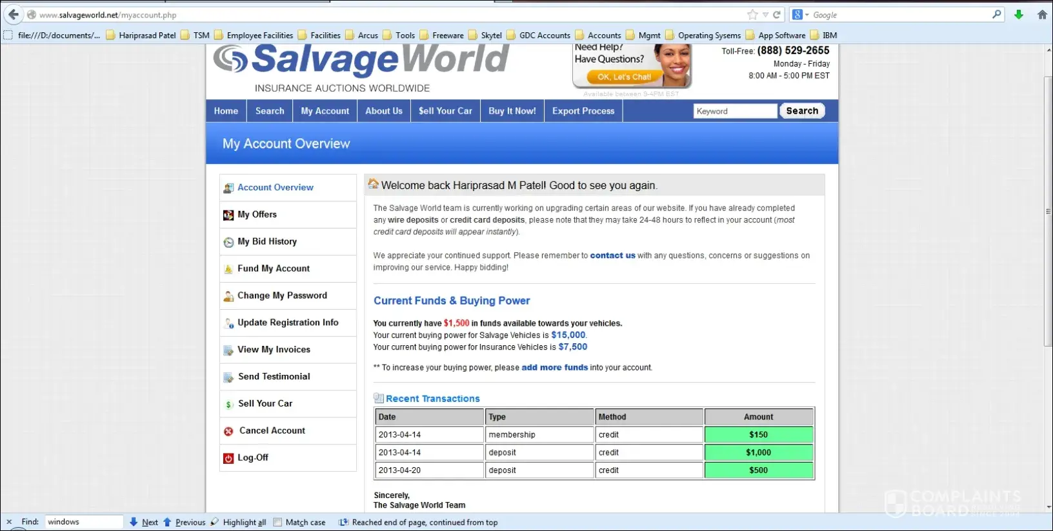Enable the Match case checkbox
Viewport: 1053px width, 531px height.
(277, 522)
